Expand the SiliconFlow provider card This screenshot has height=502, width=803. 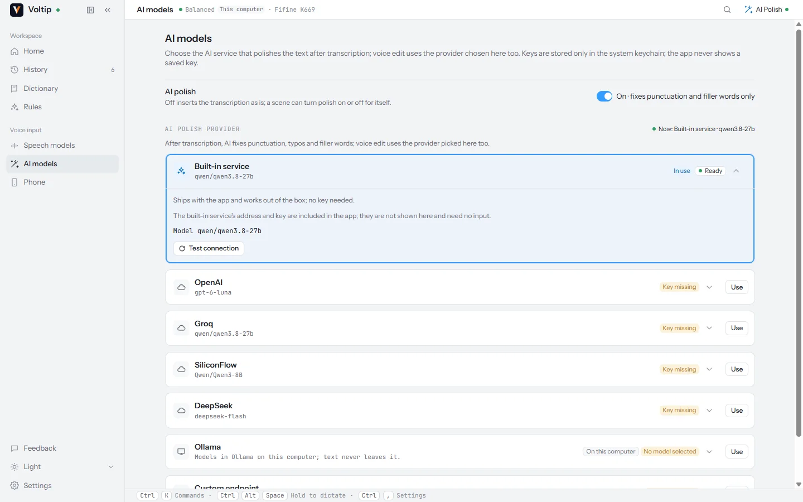709,370
